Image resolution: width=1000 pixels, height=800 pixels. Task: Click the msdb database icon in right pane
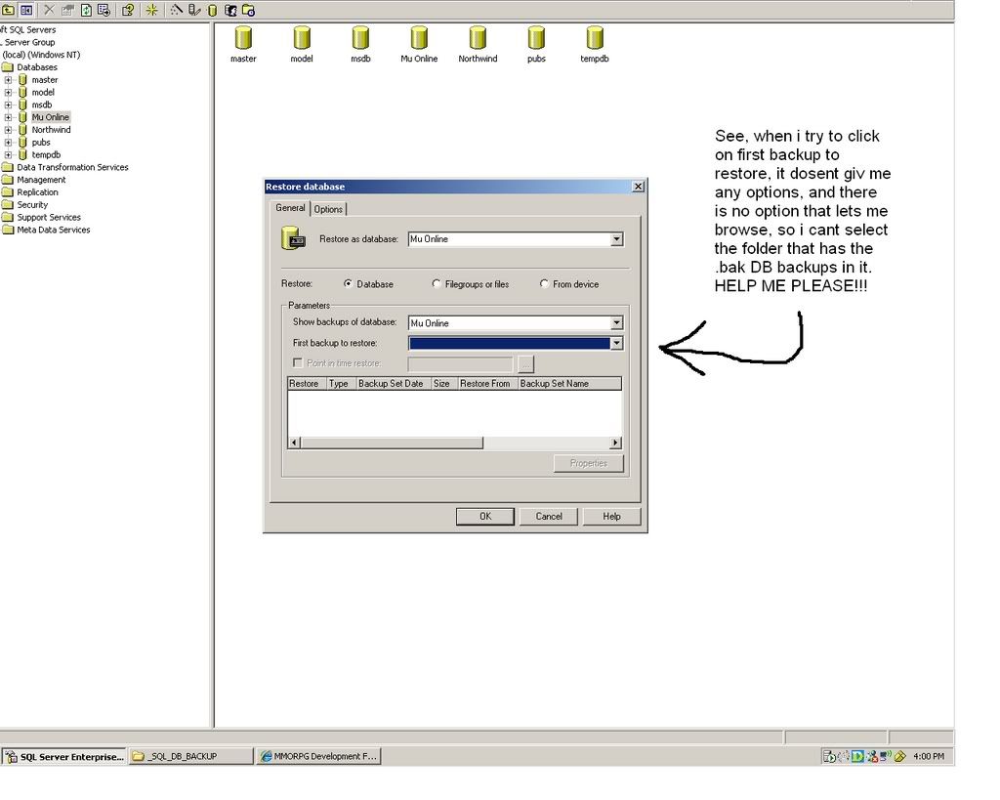(x=360, y=38)
